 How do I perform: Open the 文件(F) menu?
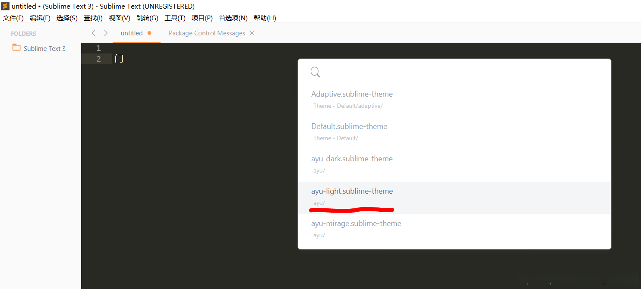tap(13, 18)
